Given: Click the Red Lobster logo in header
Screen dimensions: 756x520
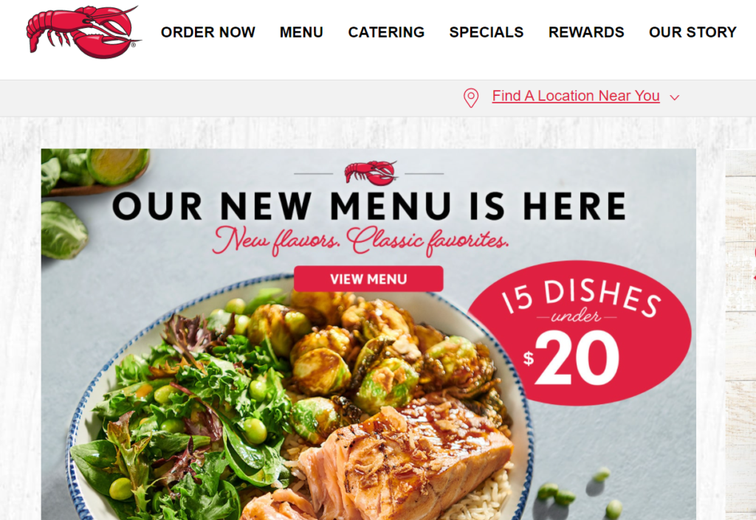Looking at the screenshot, I should tap(84, 32).
